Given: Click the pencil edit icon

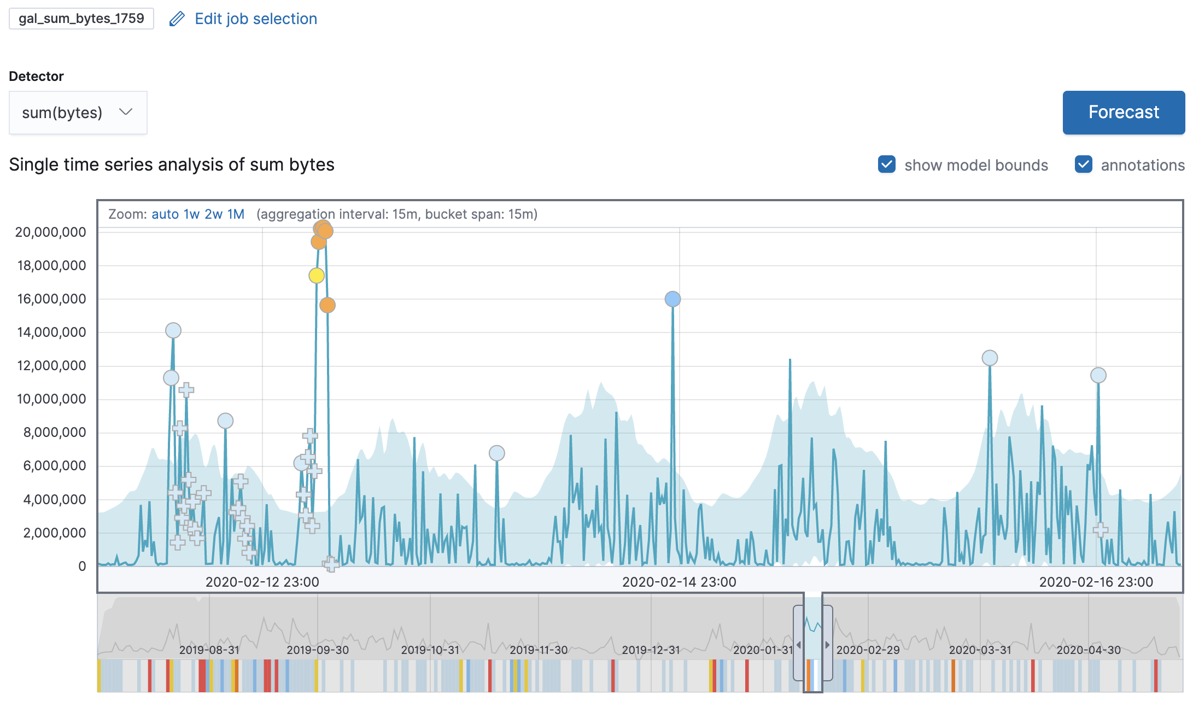Looking at the screenshot, I should tap(177, 19).
